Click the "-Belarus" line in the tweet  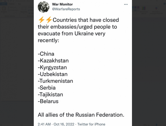click(x=48, y=101)
